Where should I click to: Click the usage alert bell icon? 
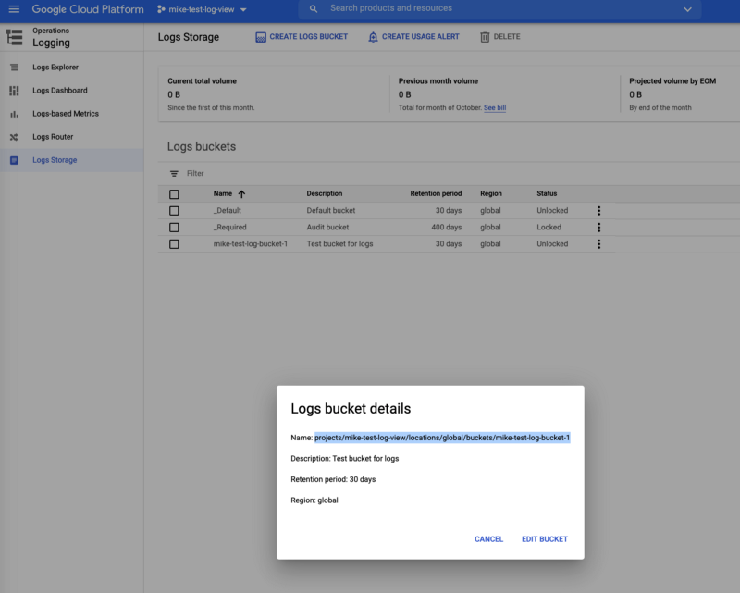(x=373, y=37)
